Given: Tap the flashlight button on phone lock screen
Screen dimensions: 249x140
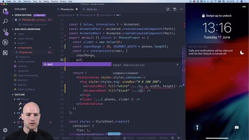Looking at the screenshot, I should click(197, 127).
